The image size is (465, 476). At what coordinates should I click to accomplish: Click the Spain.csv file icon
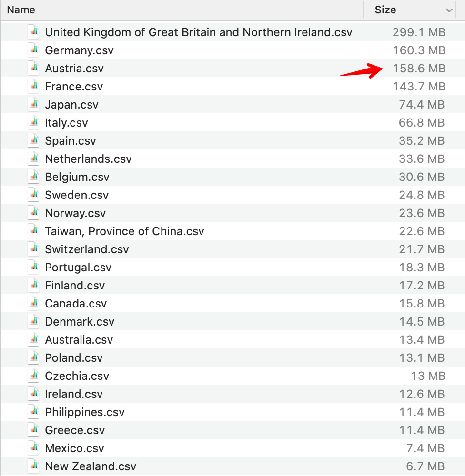[x=33, y=140]
